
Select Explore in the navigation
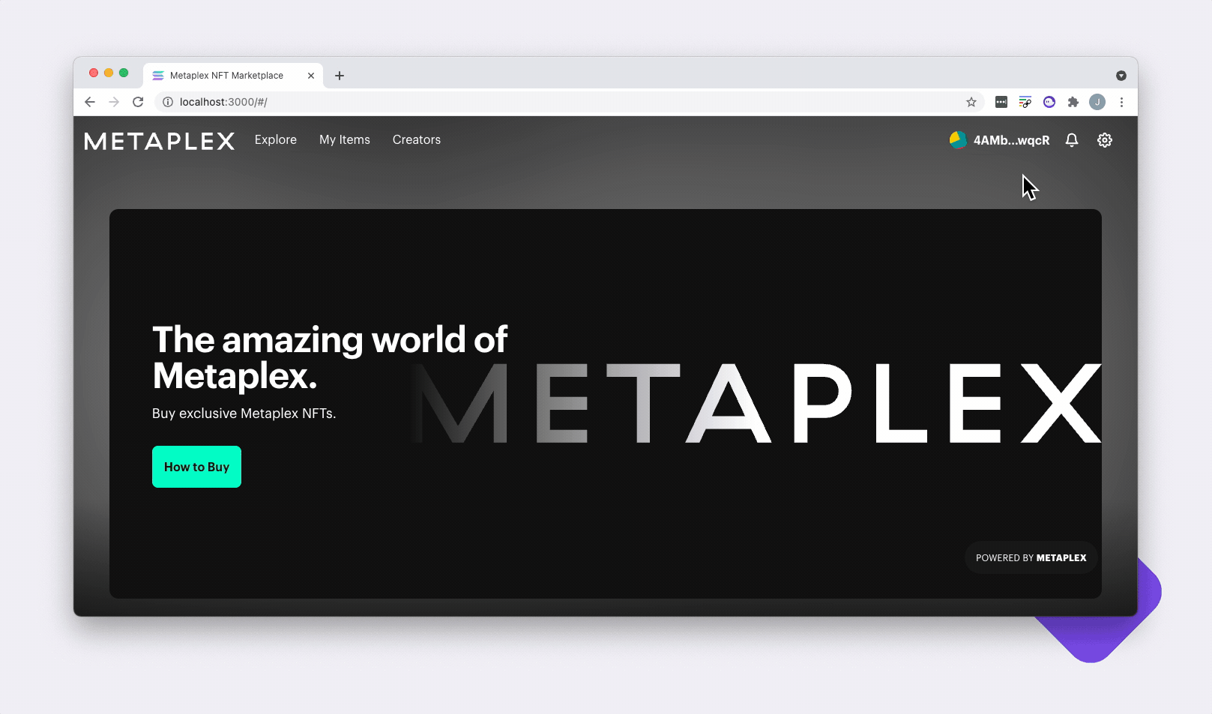coord(275,140)
